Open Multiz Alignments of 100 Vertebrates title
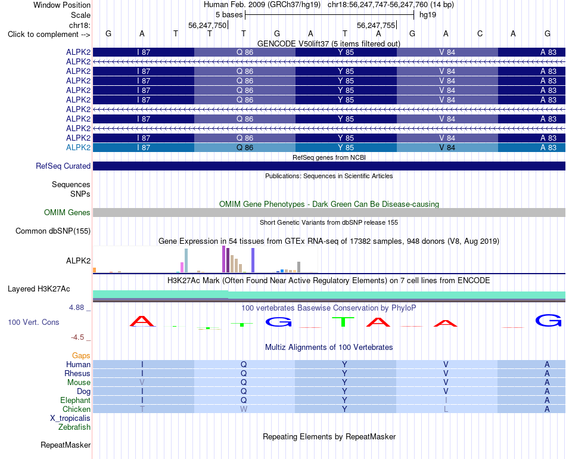This screenshot has height=459, width=566. click(x=329, y=348)
